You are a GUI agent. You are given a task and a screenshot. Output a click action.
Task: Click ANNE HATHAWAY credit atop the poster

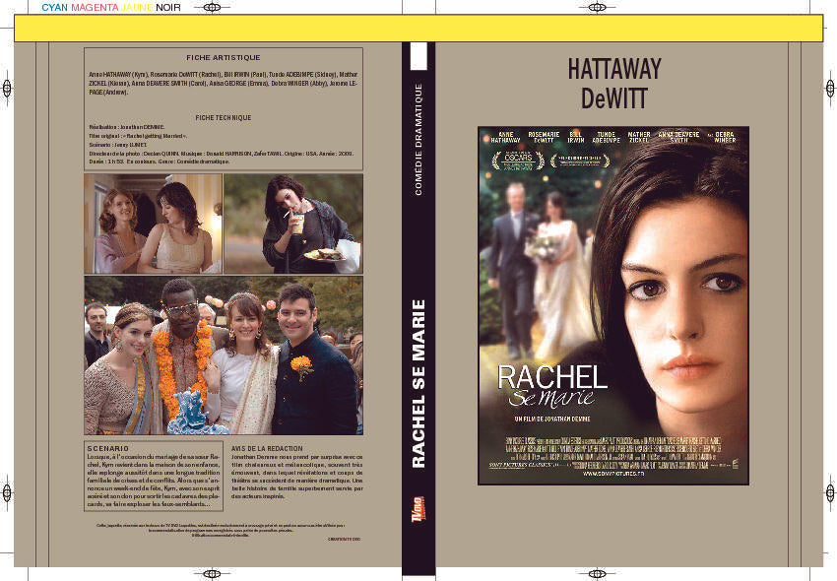pos(505,137)
